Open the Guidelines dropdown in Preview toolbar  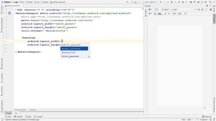coord(186,13)
